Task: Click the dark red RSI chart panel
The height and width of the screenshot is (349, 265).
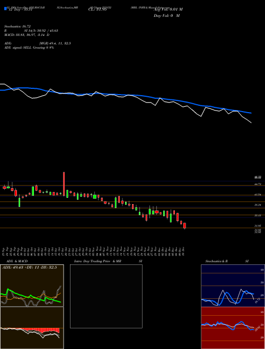Action: pos(233,328)
